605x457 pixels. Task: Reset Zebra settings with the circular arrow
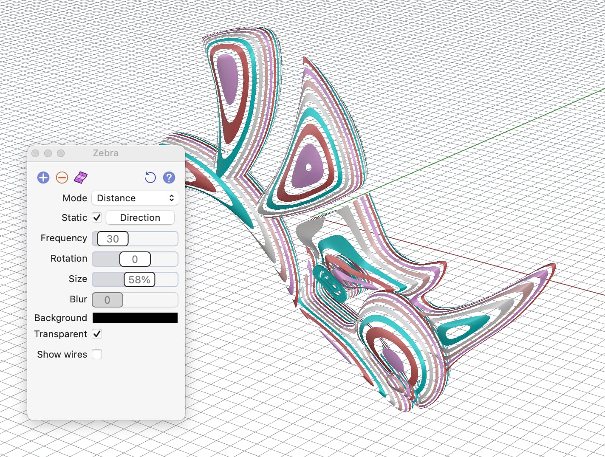coord(150,178)
